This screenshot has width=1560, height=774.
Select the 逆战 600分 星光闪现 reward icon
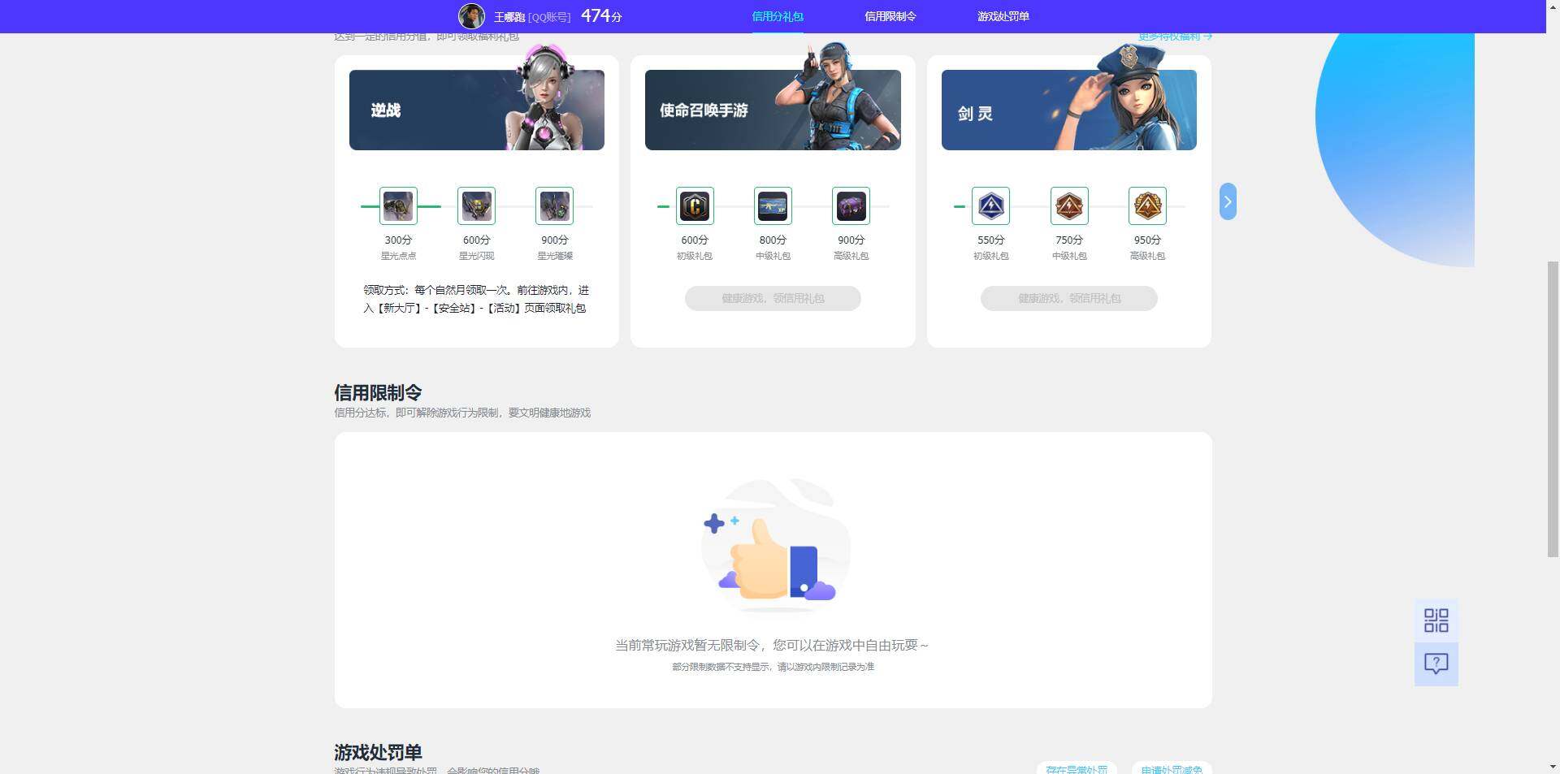point(476,206)
